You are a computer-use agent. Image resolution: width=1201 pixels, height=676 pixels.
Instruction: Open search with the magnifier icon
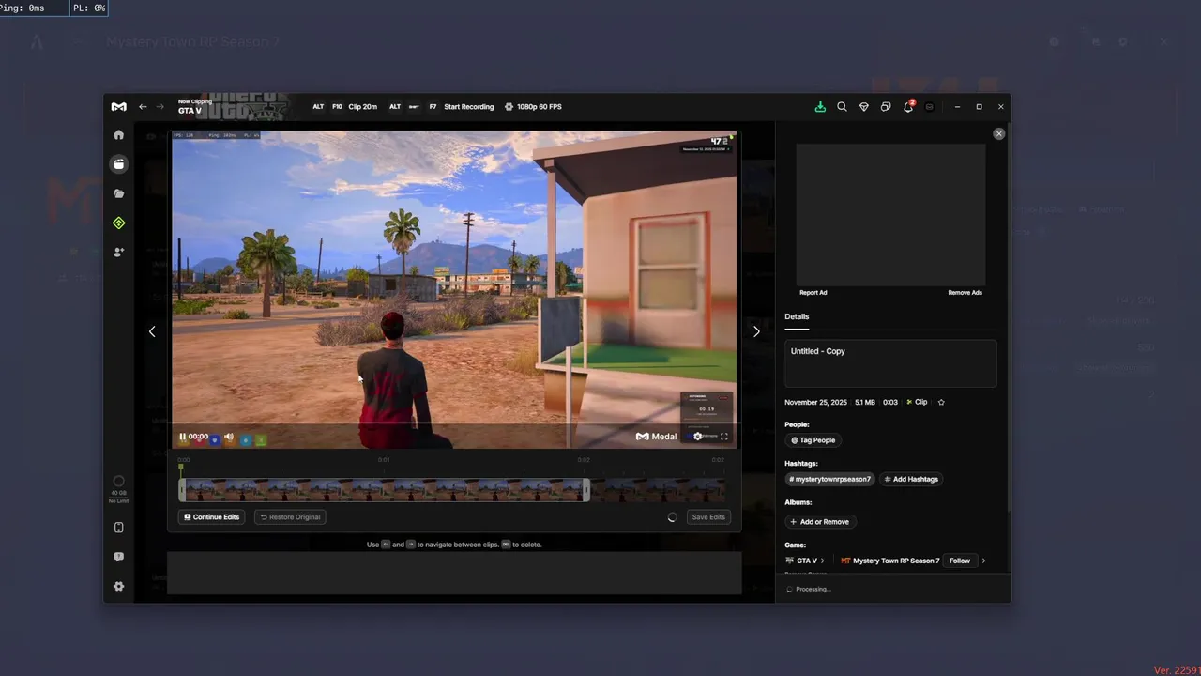(842, 107)
